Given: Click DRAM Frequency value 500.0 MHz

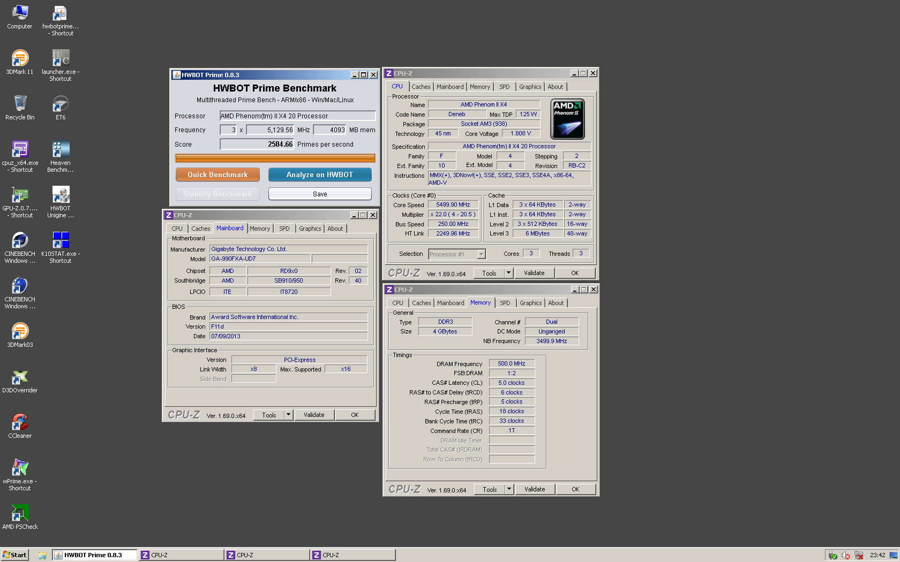Looking at the screenshot, I should [512, 363].
